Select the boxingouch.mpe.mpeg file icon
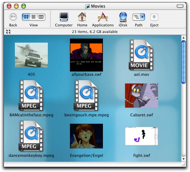The image size is (190, 172). point(86,95)
